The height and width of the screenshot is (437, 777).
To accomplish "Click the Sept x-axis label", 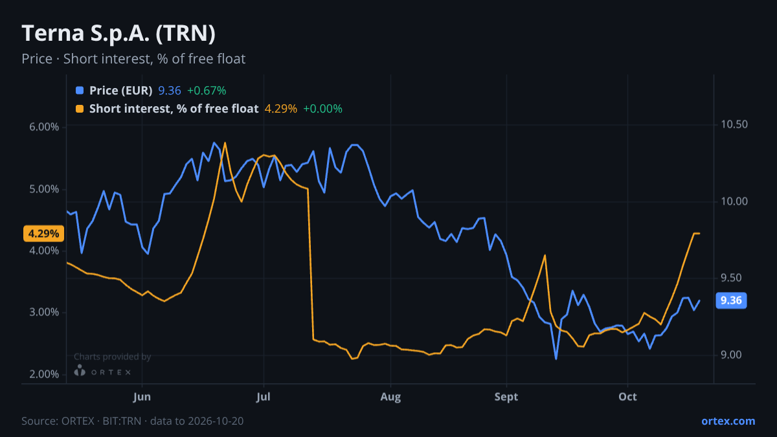I will [x=506, y=396].
